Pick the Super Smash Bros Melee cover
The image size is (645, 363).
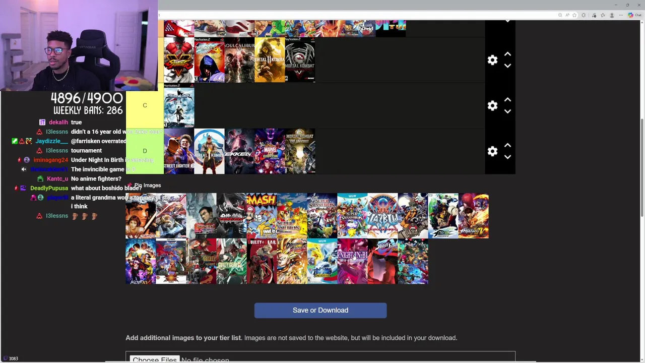[292, 216]
